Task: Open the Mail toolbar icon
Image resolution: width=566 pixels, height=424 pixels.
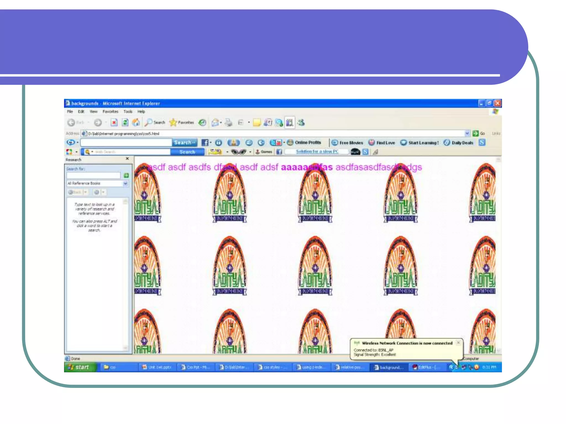Action: [215, 122]
